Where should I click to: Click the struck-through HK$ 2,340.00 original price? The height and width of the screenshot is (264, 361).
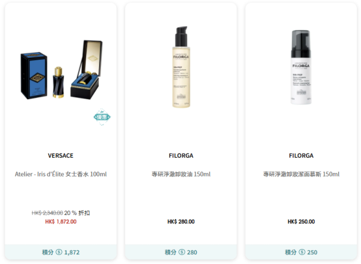pyautogui.click(x=47, y=213)
